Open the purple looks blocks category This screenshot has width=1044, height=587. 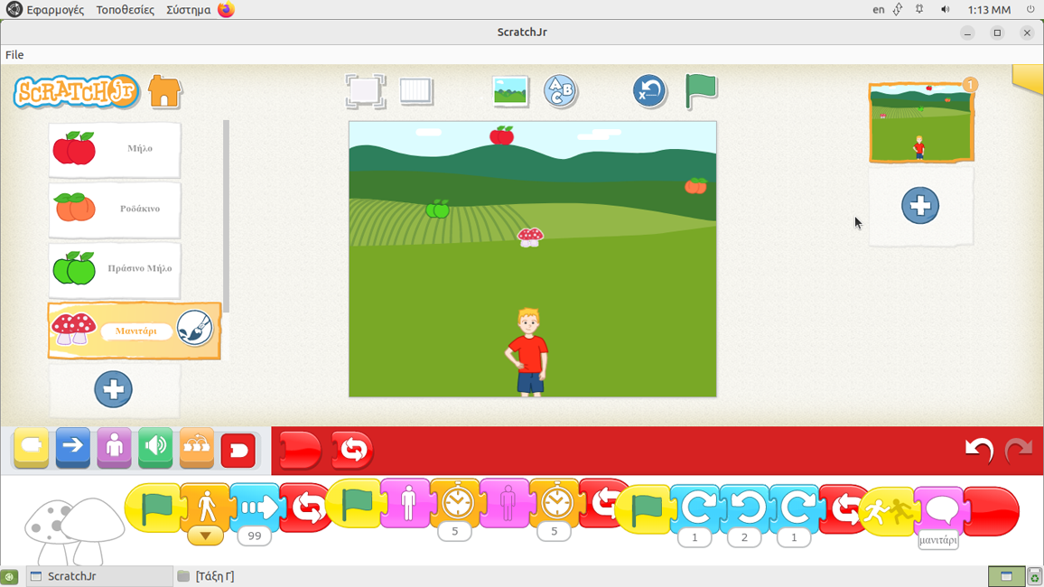click(114, 447)
